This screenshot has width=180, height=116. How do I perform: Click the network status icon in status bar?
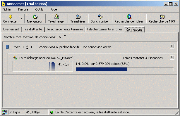[x=4, y=112]
